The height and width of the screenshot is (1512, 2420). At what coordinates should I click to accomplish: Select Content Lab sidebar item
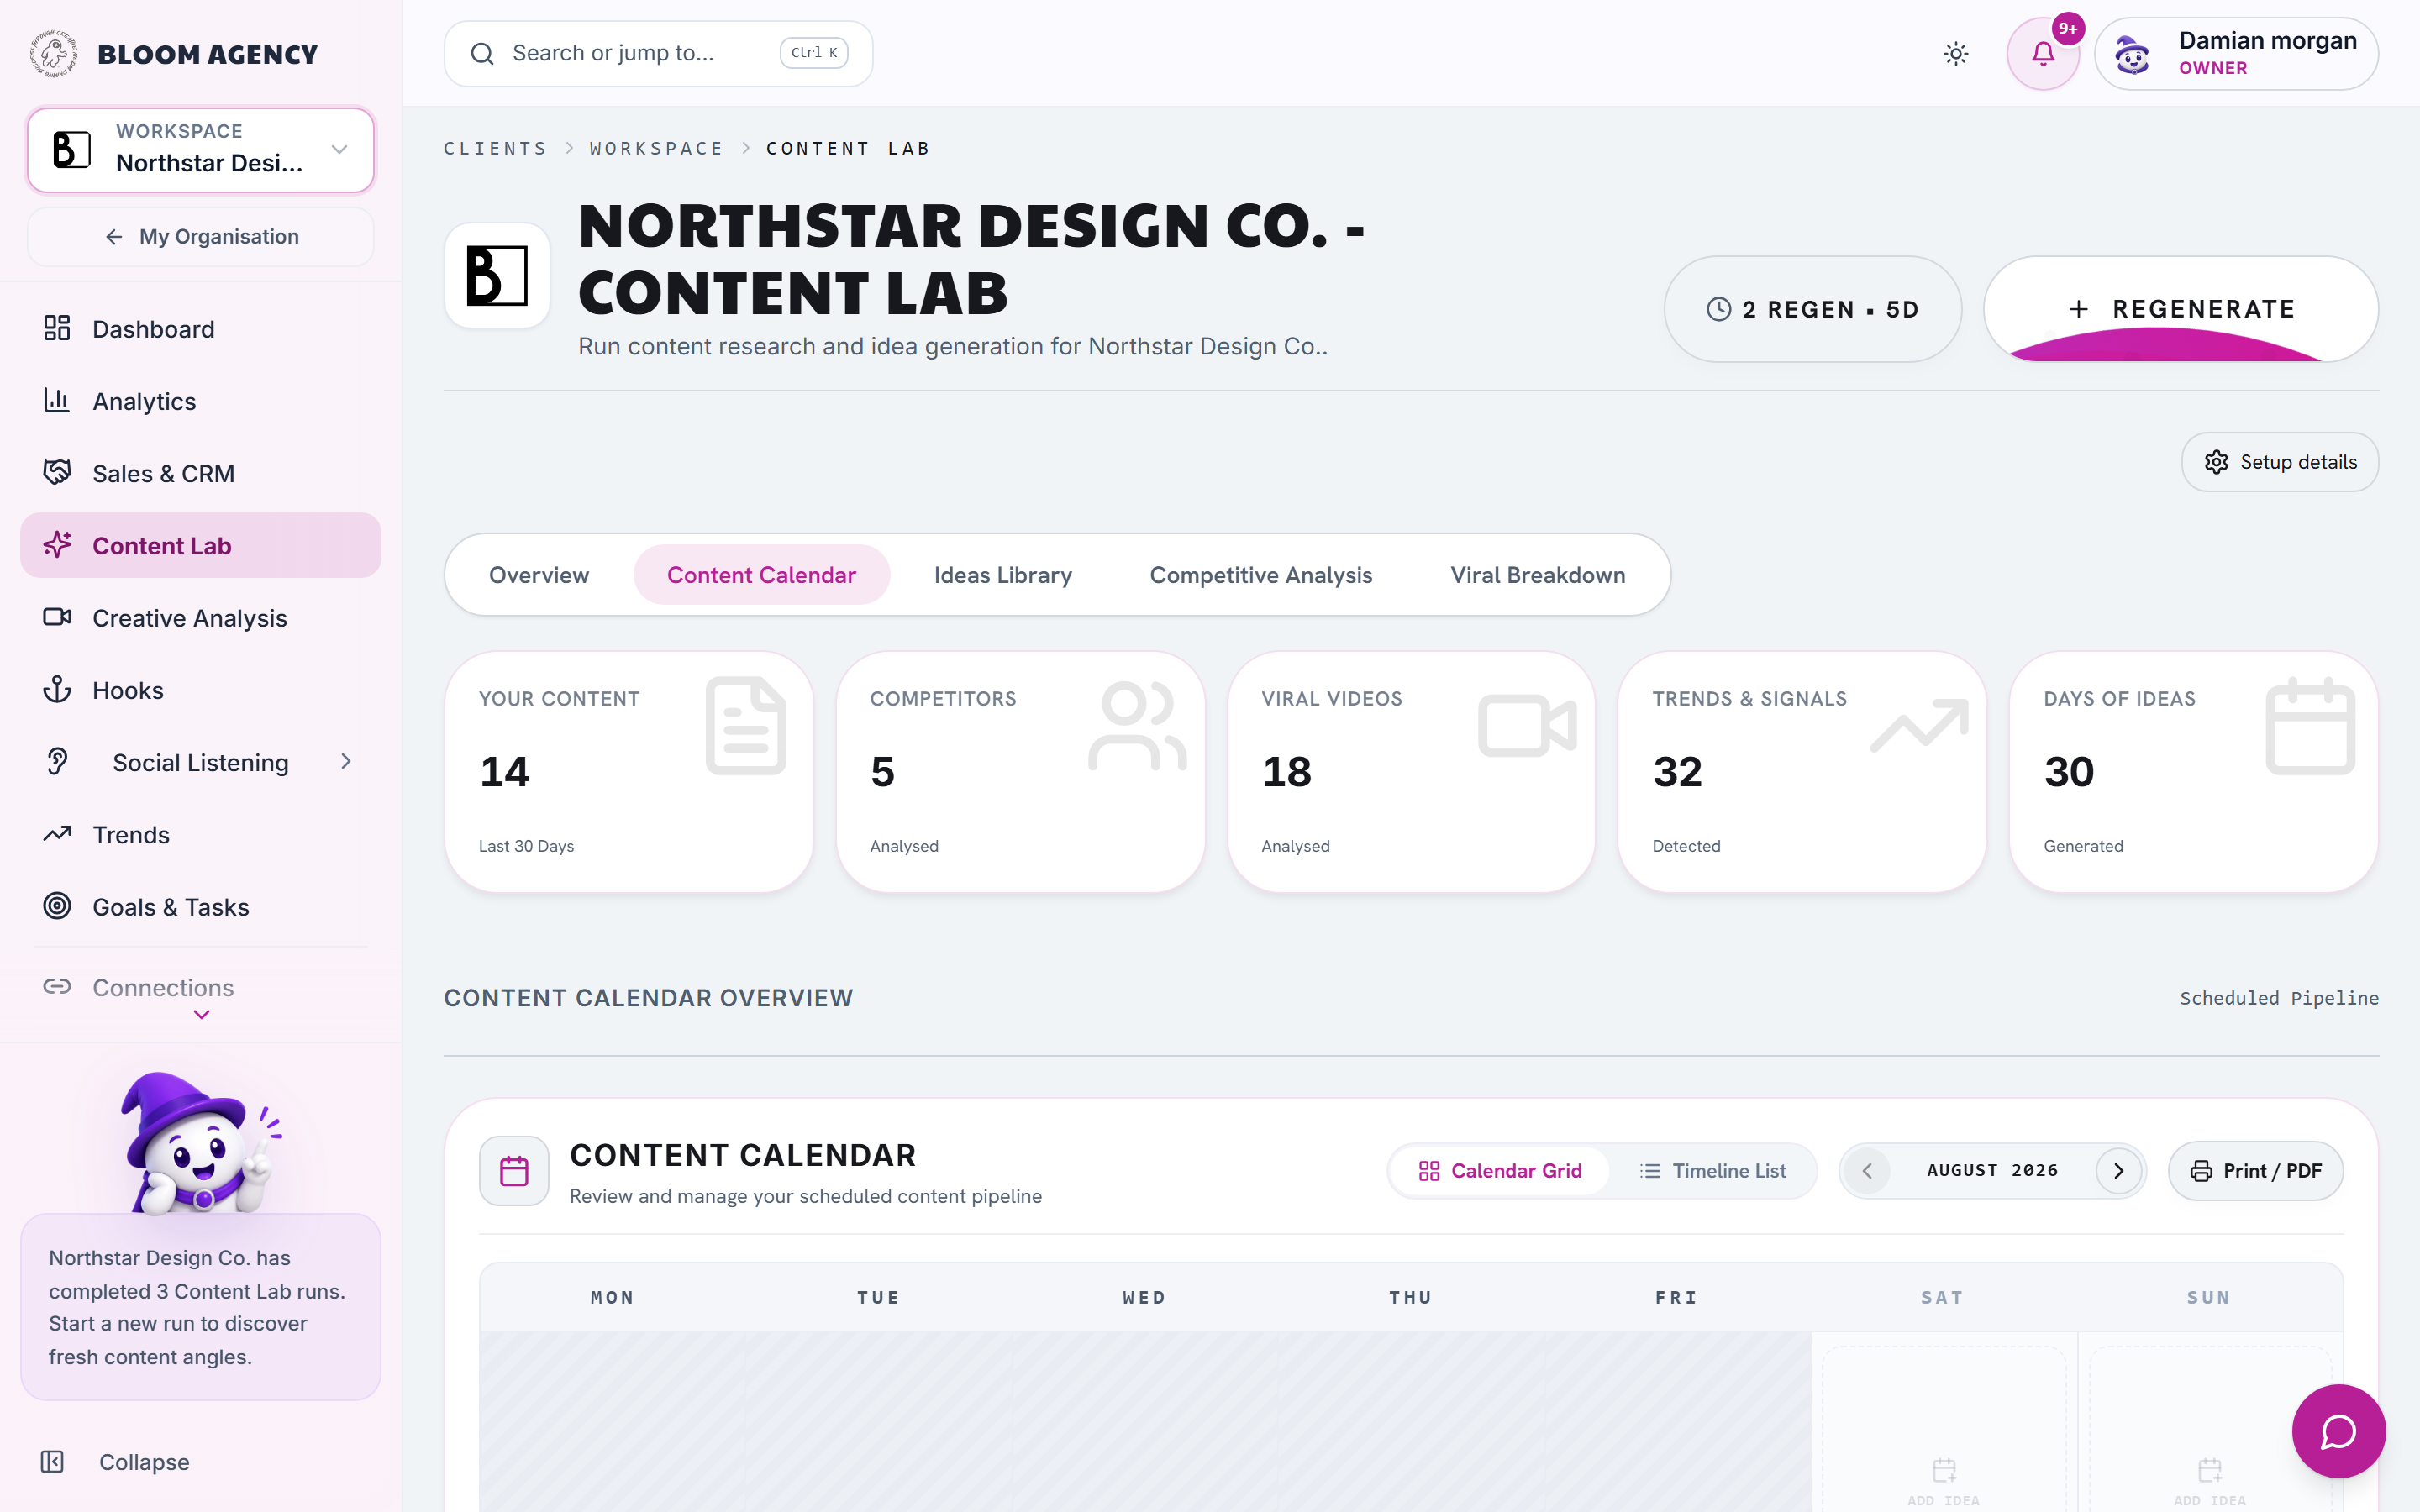200,545
